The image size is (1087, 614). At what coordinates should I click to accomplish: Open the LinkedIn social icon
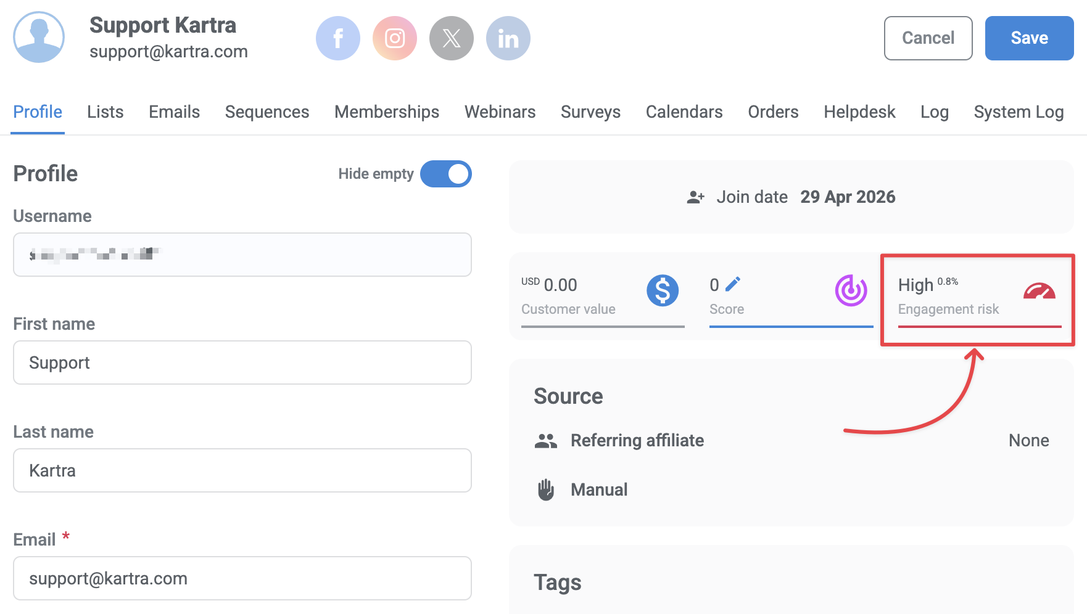click(x=508, y=38)
